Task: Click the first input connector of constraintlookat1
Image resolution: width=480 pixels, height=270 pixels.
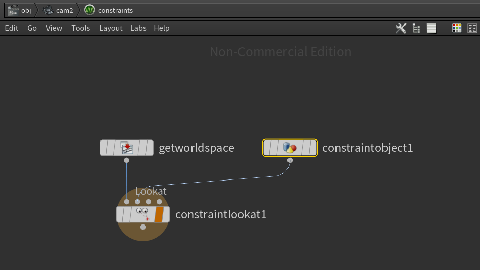Action: coord(127,202)
